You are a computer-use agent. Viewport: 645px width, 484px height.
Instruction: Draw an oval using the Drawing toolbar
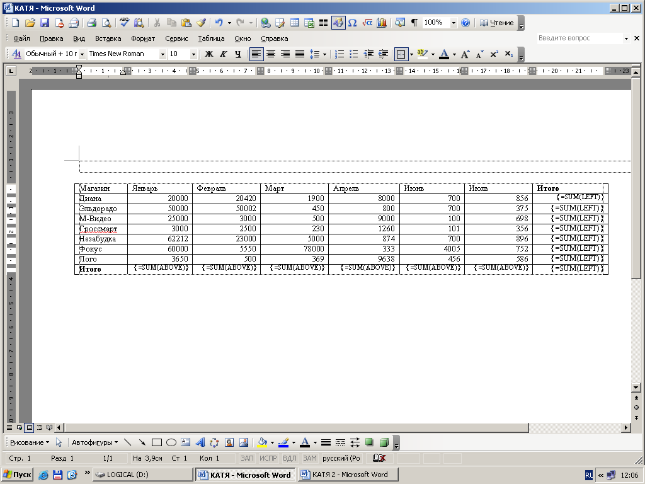(171, 442)
